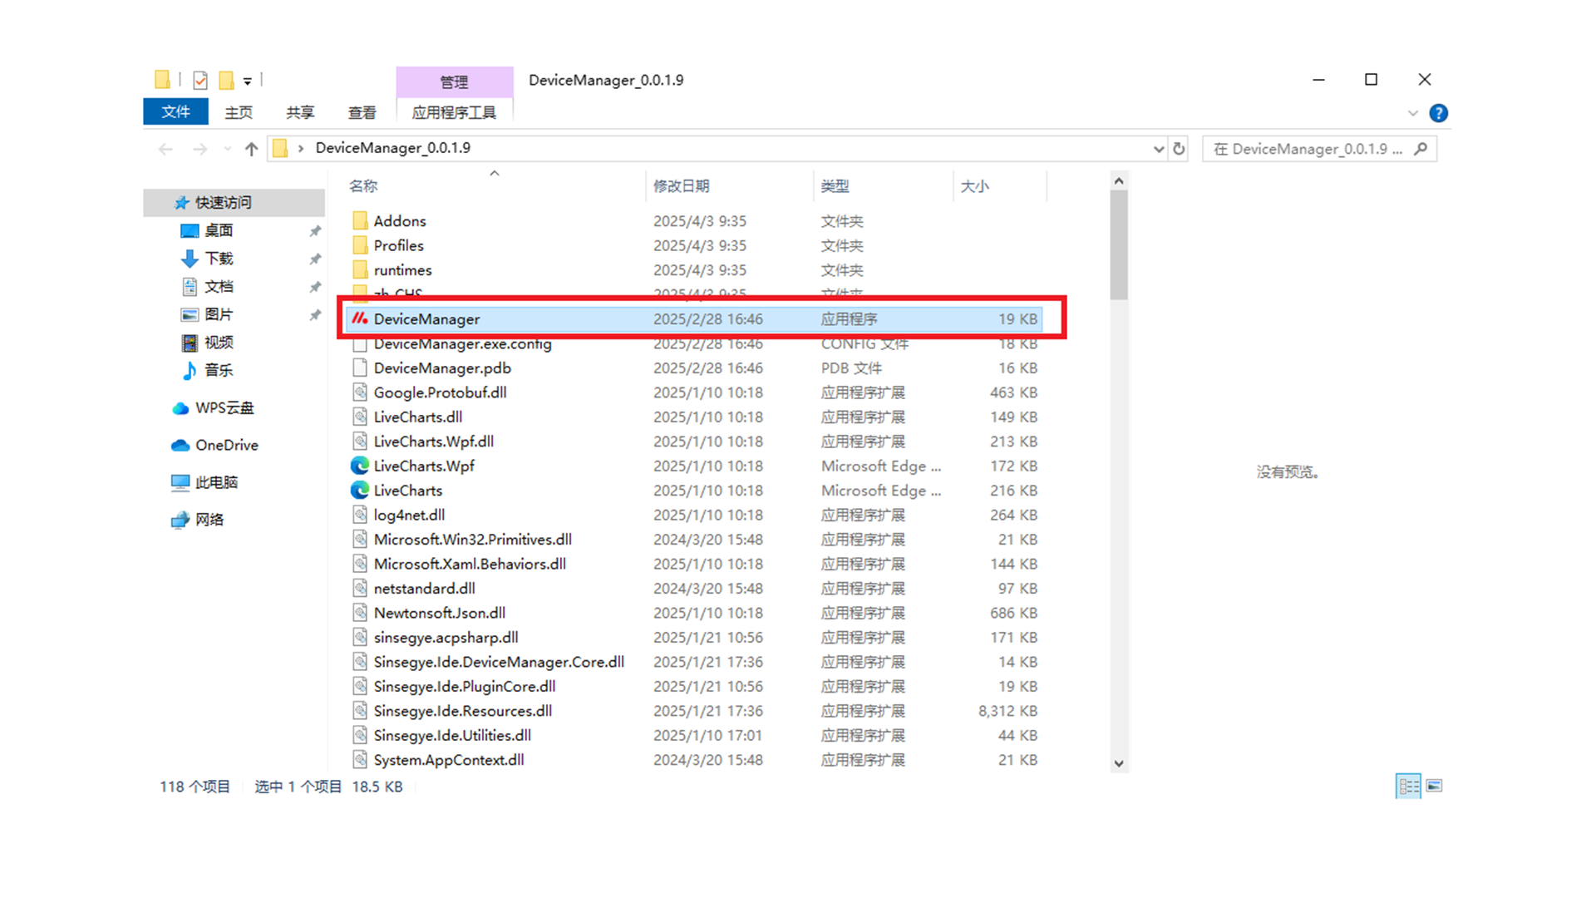Expand the address bar history dropdown
The width and height of the screenshot is (1596, 898).
point(1158,149)
